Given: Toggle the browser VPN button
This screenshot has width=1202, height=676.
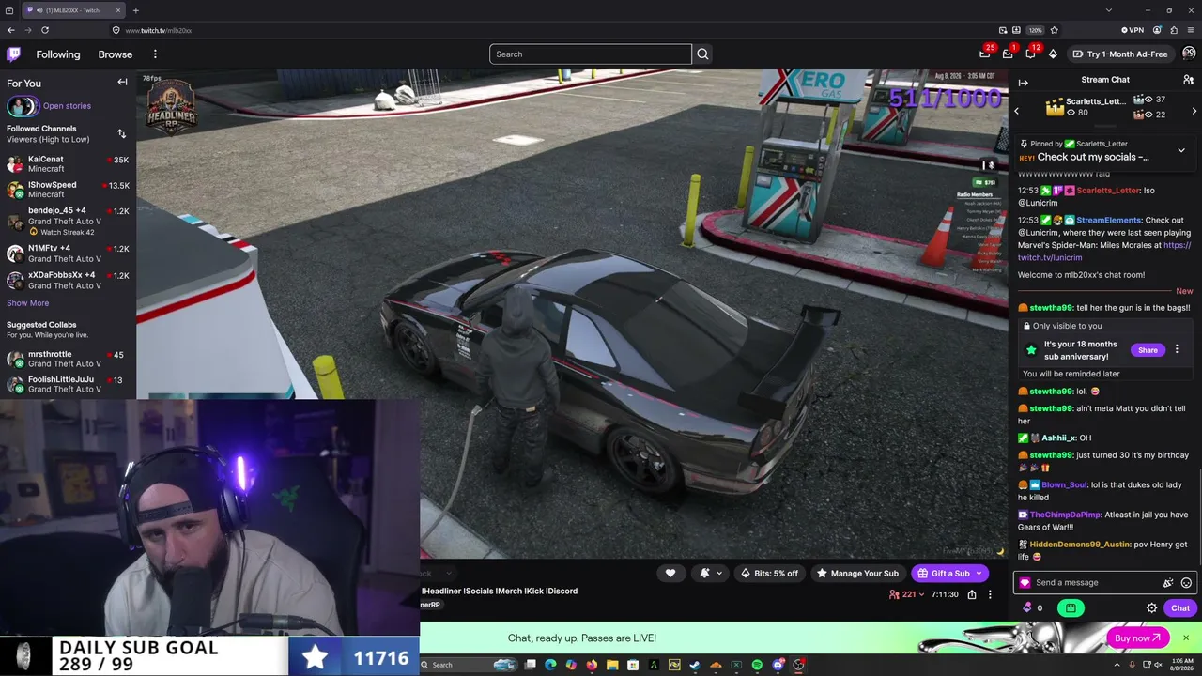Looking at the screenshot, I should click(x=1132, y=30).
